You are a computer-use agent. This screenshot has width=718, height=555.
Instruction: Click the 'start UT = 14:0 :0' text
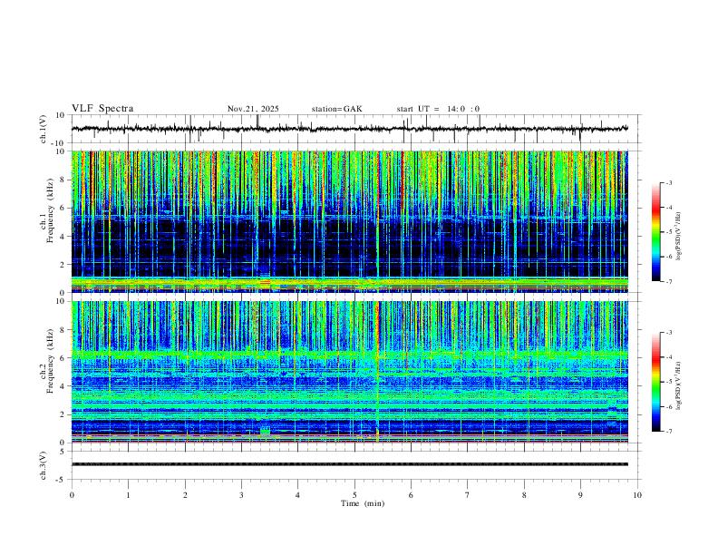(438, 109)
